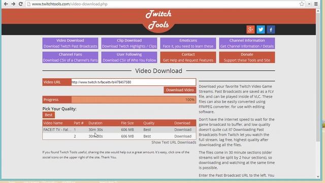Viewport: 325px width, 183px height.
Task: Click the Download link for part 1
Action: (x=183, y=130)
